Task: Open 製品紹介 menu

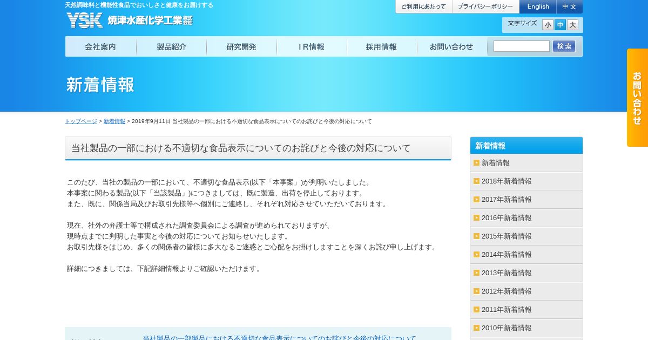Action: pyautogui.click(x=171, y=46)
